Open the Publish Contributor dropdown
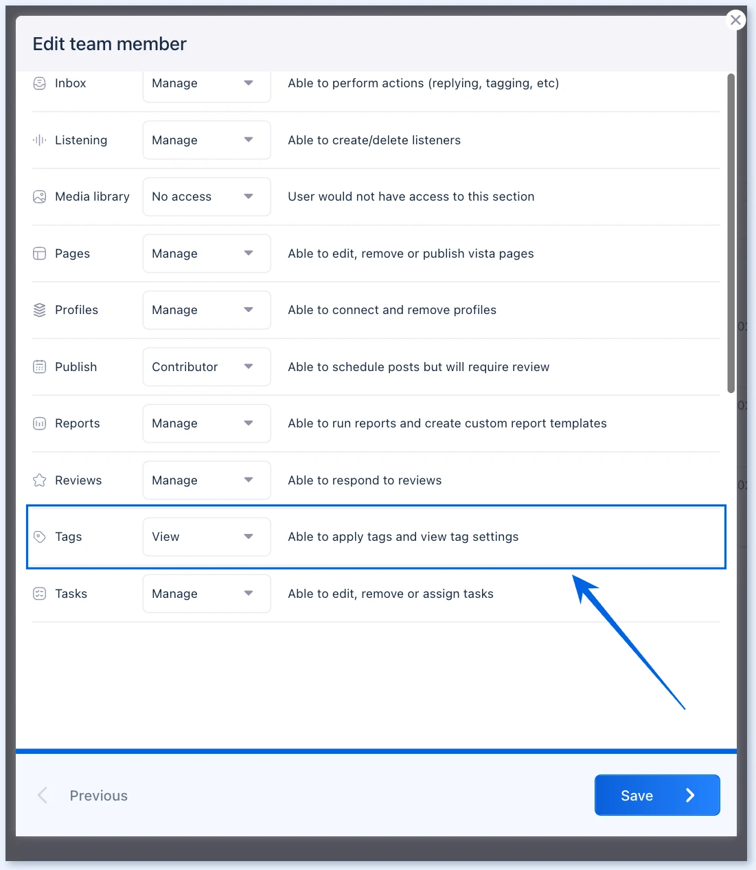 207,367
